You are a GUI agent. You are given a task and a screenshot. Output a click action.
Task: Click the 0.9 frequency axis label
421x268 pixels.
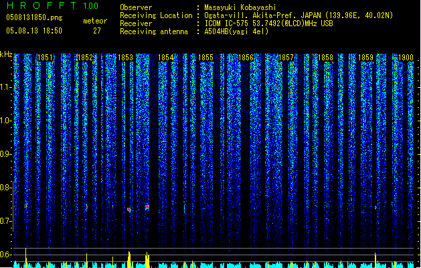pyautogui.click(x=5, y=154)
